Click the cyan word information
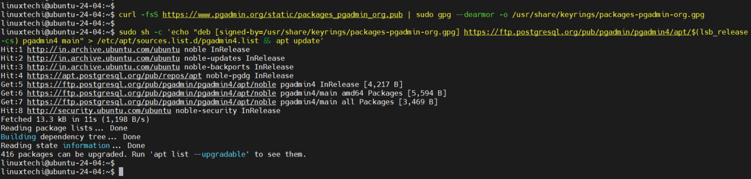This screenshot has width=751, height=179. point(86,146)
